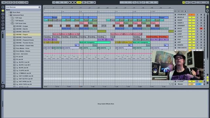Toggle the Back to Arrangement button

click(84, 2)
